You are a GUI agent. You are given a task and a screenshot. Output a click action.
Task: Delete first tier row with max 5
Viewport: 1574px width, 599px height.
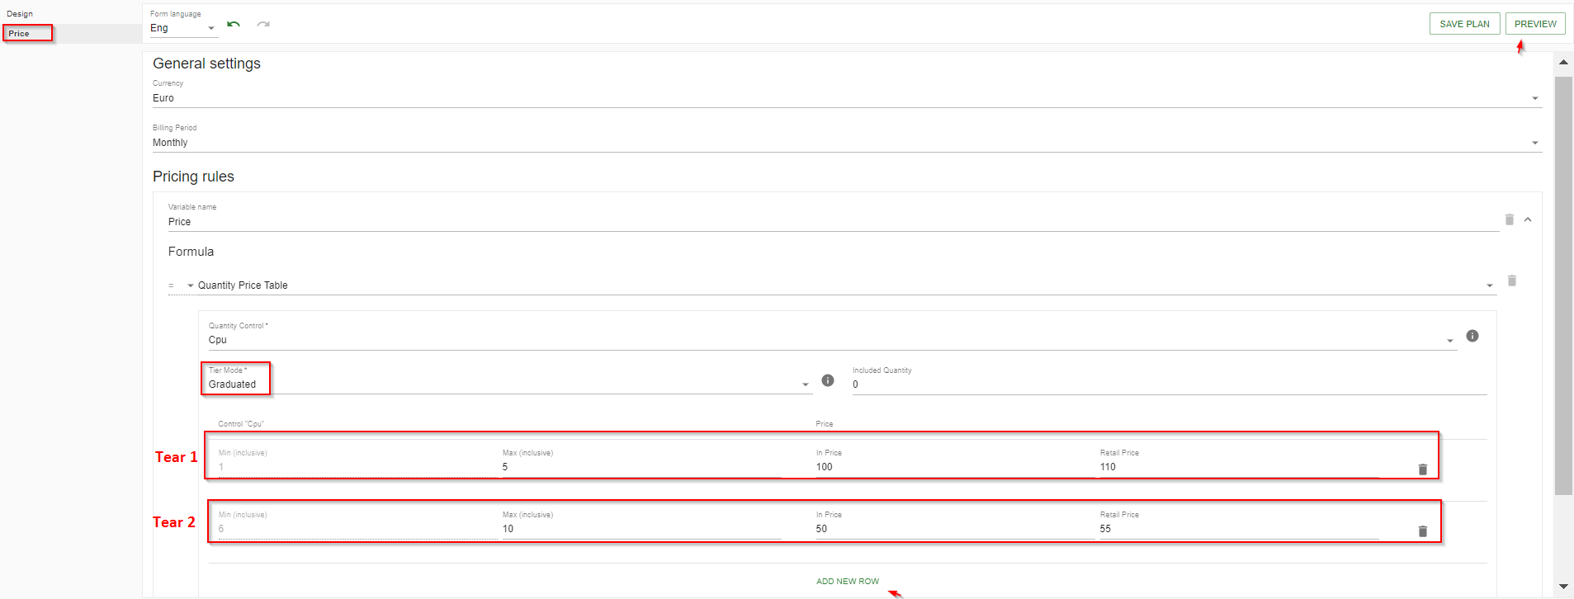click(x=1422, y=469)
